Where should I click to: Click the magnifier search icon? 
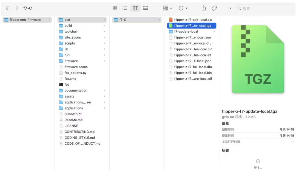point(239,8)
